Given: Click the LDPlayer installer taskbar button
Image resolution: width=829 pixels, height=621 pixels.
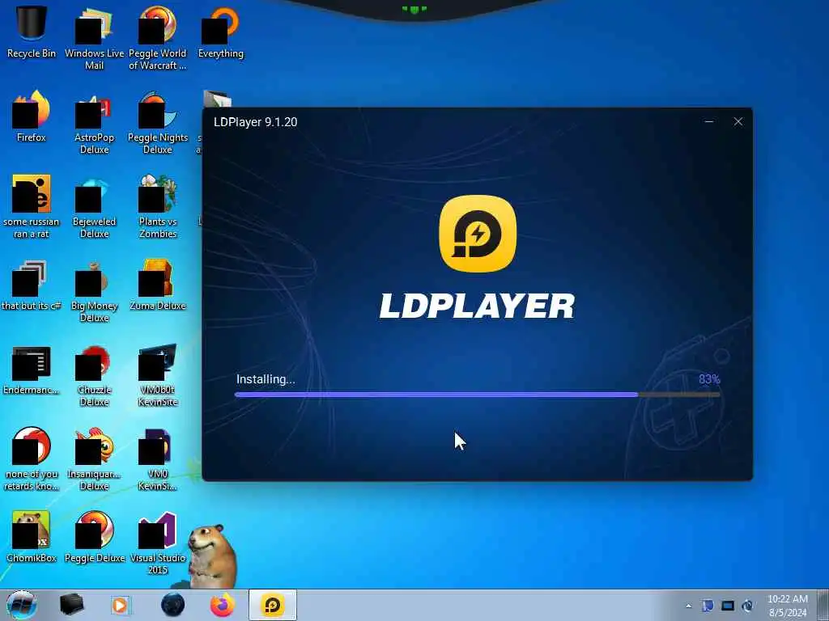Looking at the screenshot, I should point(273,605).
